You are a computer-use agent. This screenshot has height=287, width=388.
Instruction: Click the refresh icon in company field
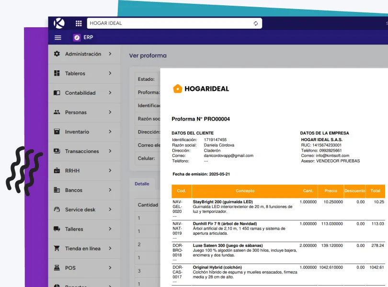coord(256,23)
